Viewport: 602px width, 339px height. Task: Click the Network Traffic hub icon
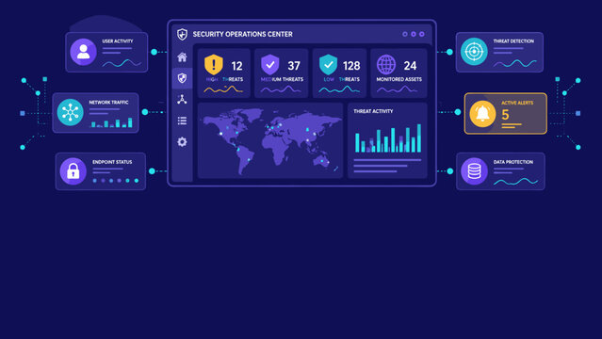[71, 112]
